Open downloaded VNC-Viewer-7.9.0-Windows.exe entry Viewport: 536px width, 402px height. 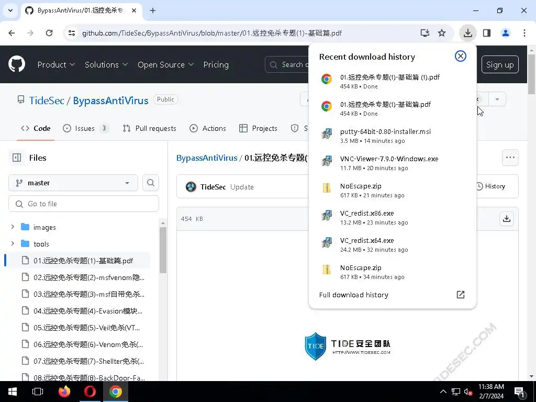[392, 163]
